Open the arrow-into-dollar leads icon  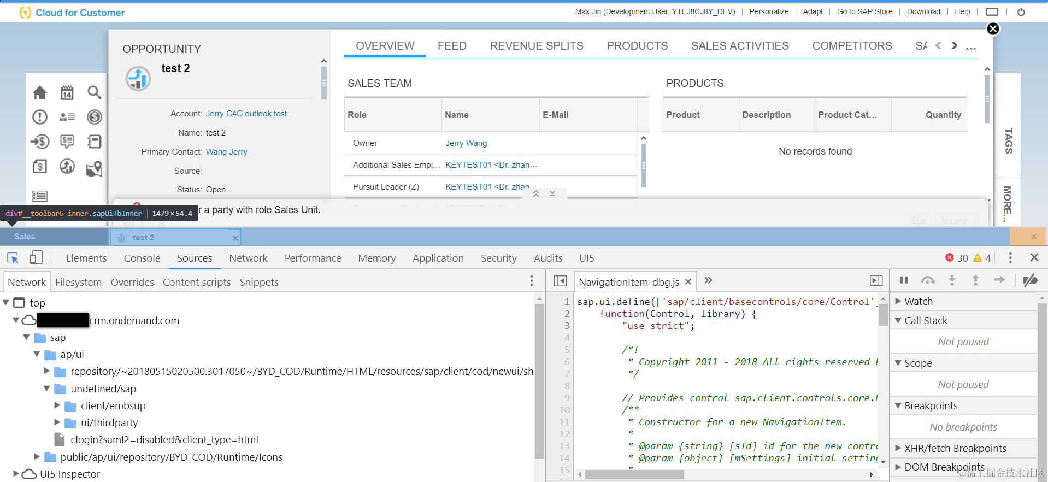click(40, 142)
